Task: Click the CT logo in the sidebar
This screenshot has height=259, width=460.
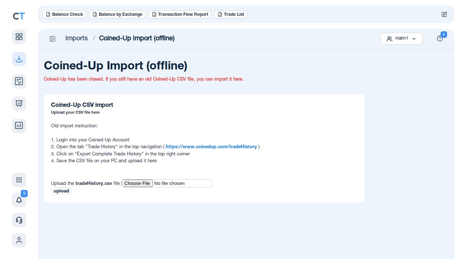Action: click(19, 16)
